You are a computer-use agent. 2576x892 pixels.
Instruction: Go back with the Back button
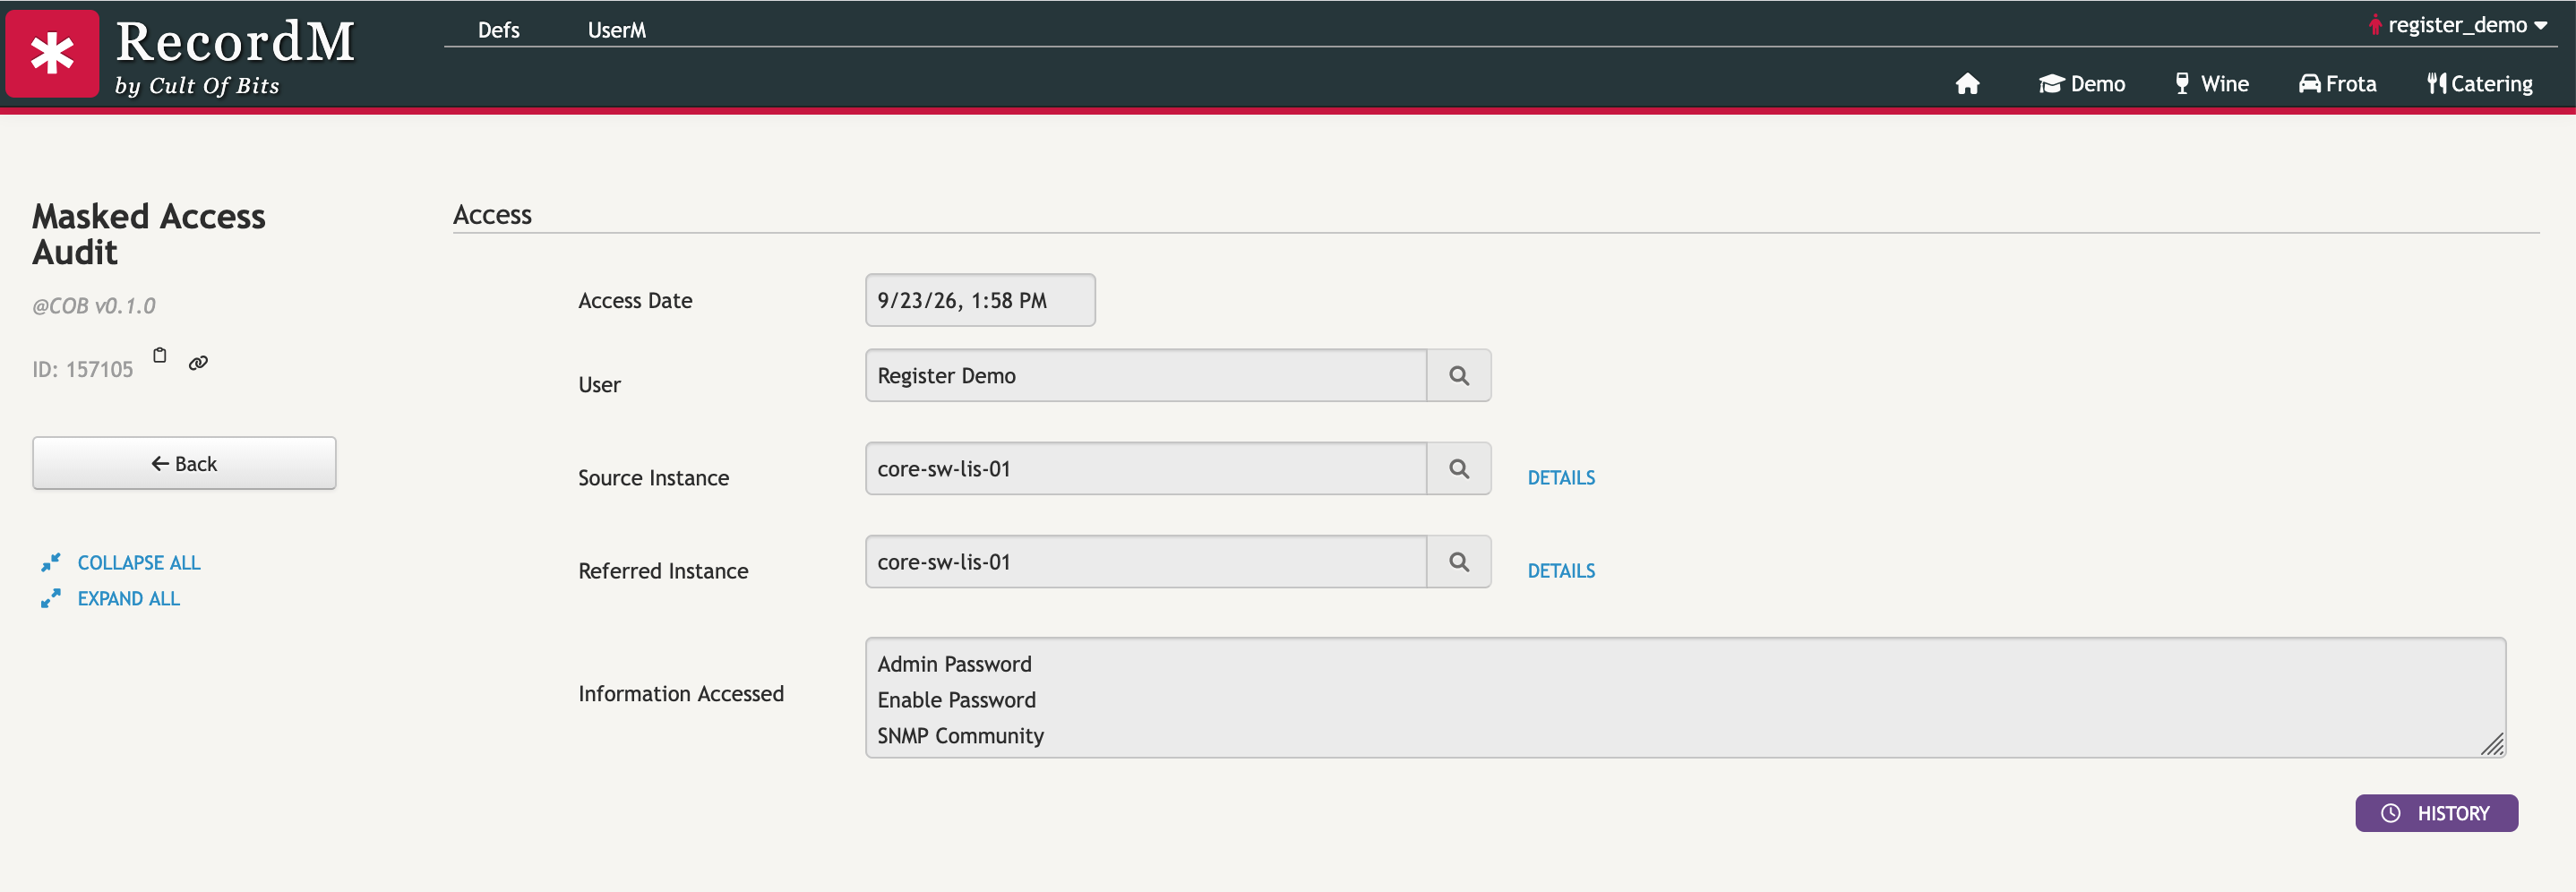184,463
